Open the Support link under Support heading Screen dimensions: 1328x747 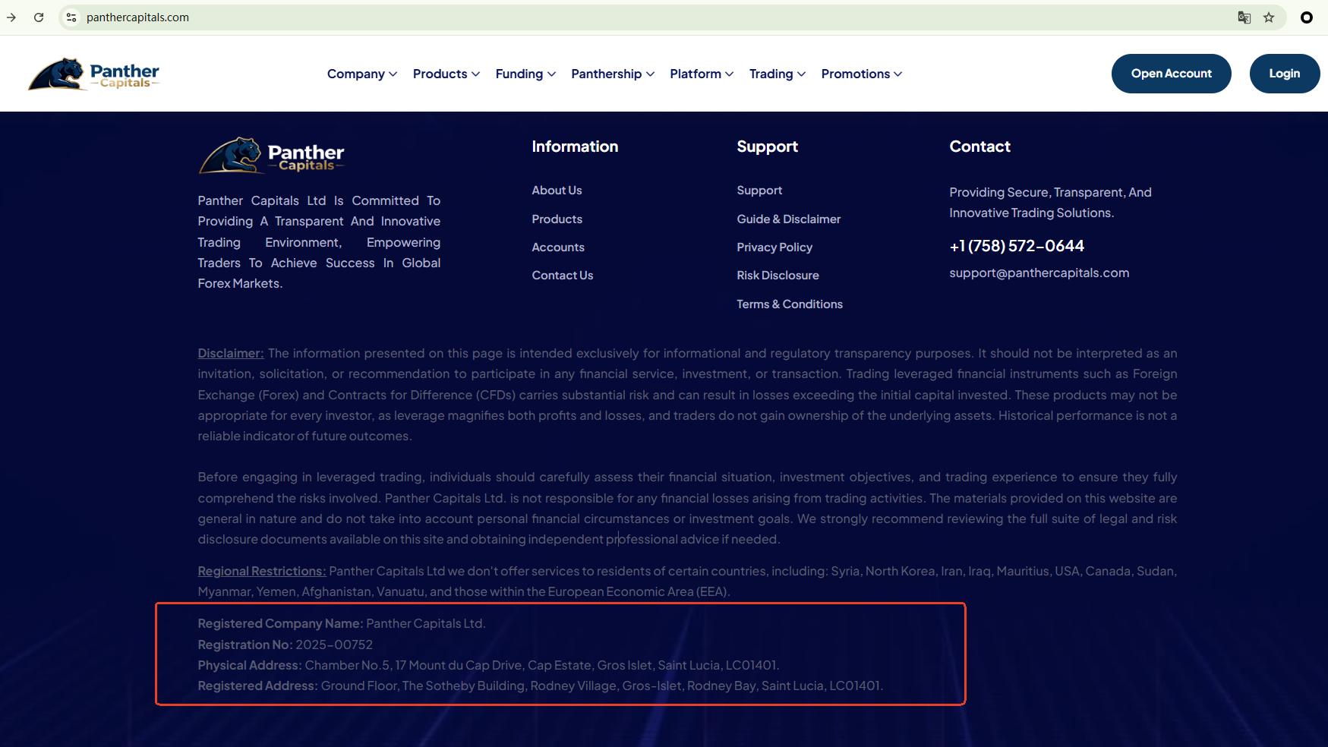(x=759, y=191)
